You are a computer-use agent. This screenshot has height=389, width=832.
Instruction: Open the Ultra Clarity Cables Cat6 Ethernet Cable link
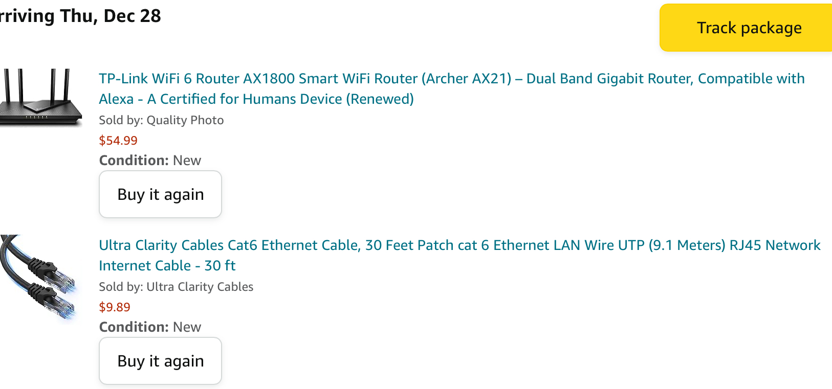pyautogui.click(x=230, y=245)
